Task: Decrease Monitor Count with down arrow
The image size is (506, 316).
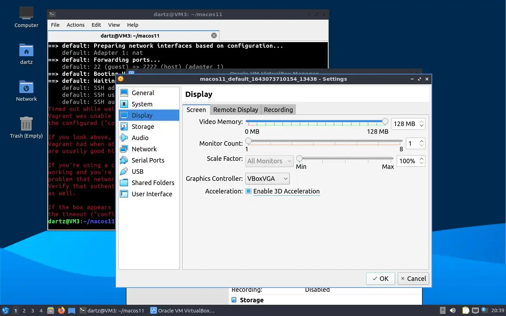Action: click(x=421, y=145)
